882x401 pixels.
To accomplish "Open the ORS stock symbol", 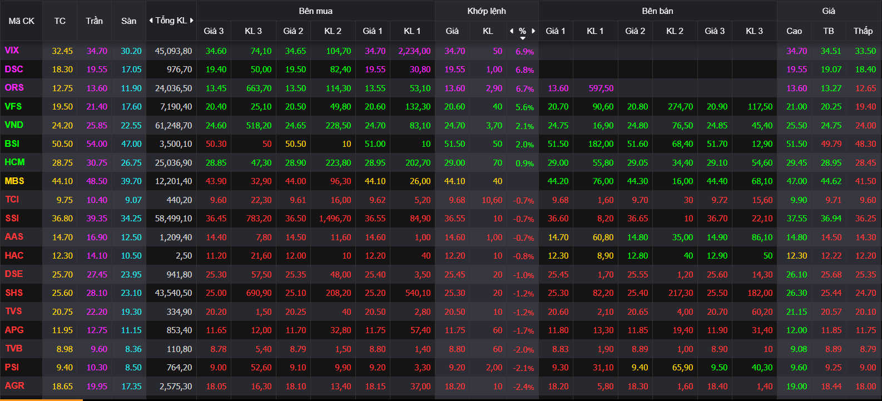I will click(14, 88).
